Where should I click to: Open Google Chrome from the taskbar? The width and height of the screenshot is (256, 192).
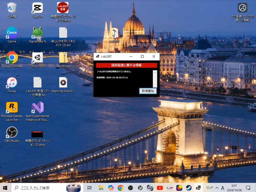click(x=120, y=188)
